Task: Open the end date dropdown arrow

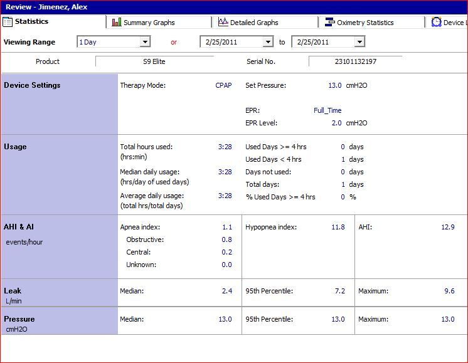Action: (x=359, y=42)
